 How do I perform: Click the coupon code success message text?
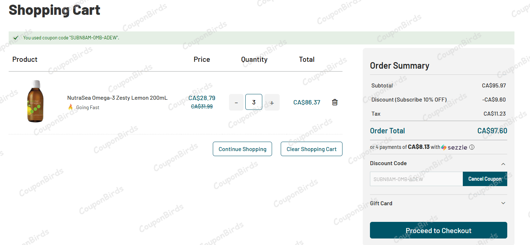pyautogui.click(x=71, y=38)
